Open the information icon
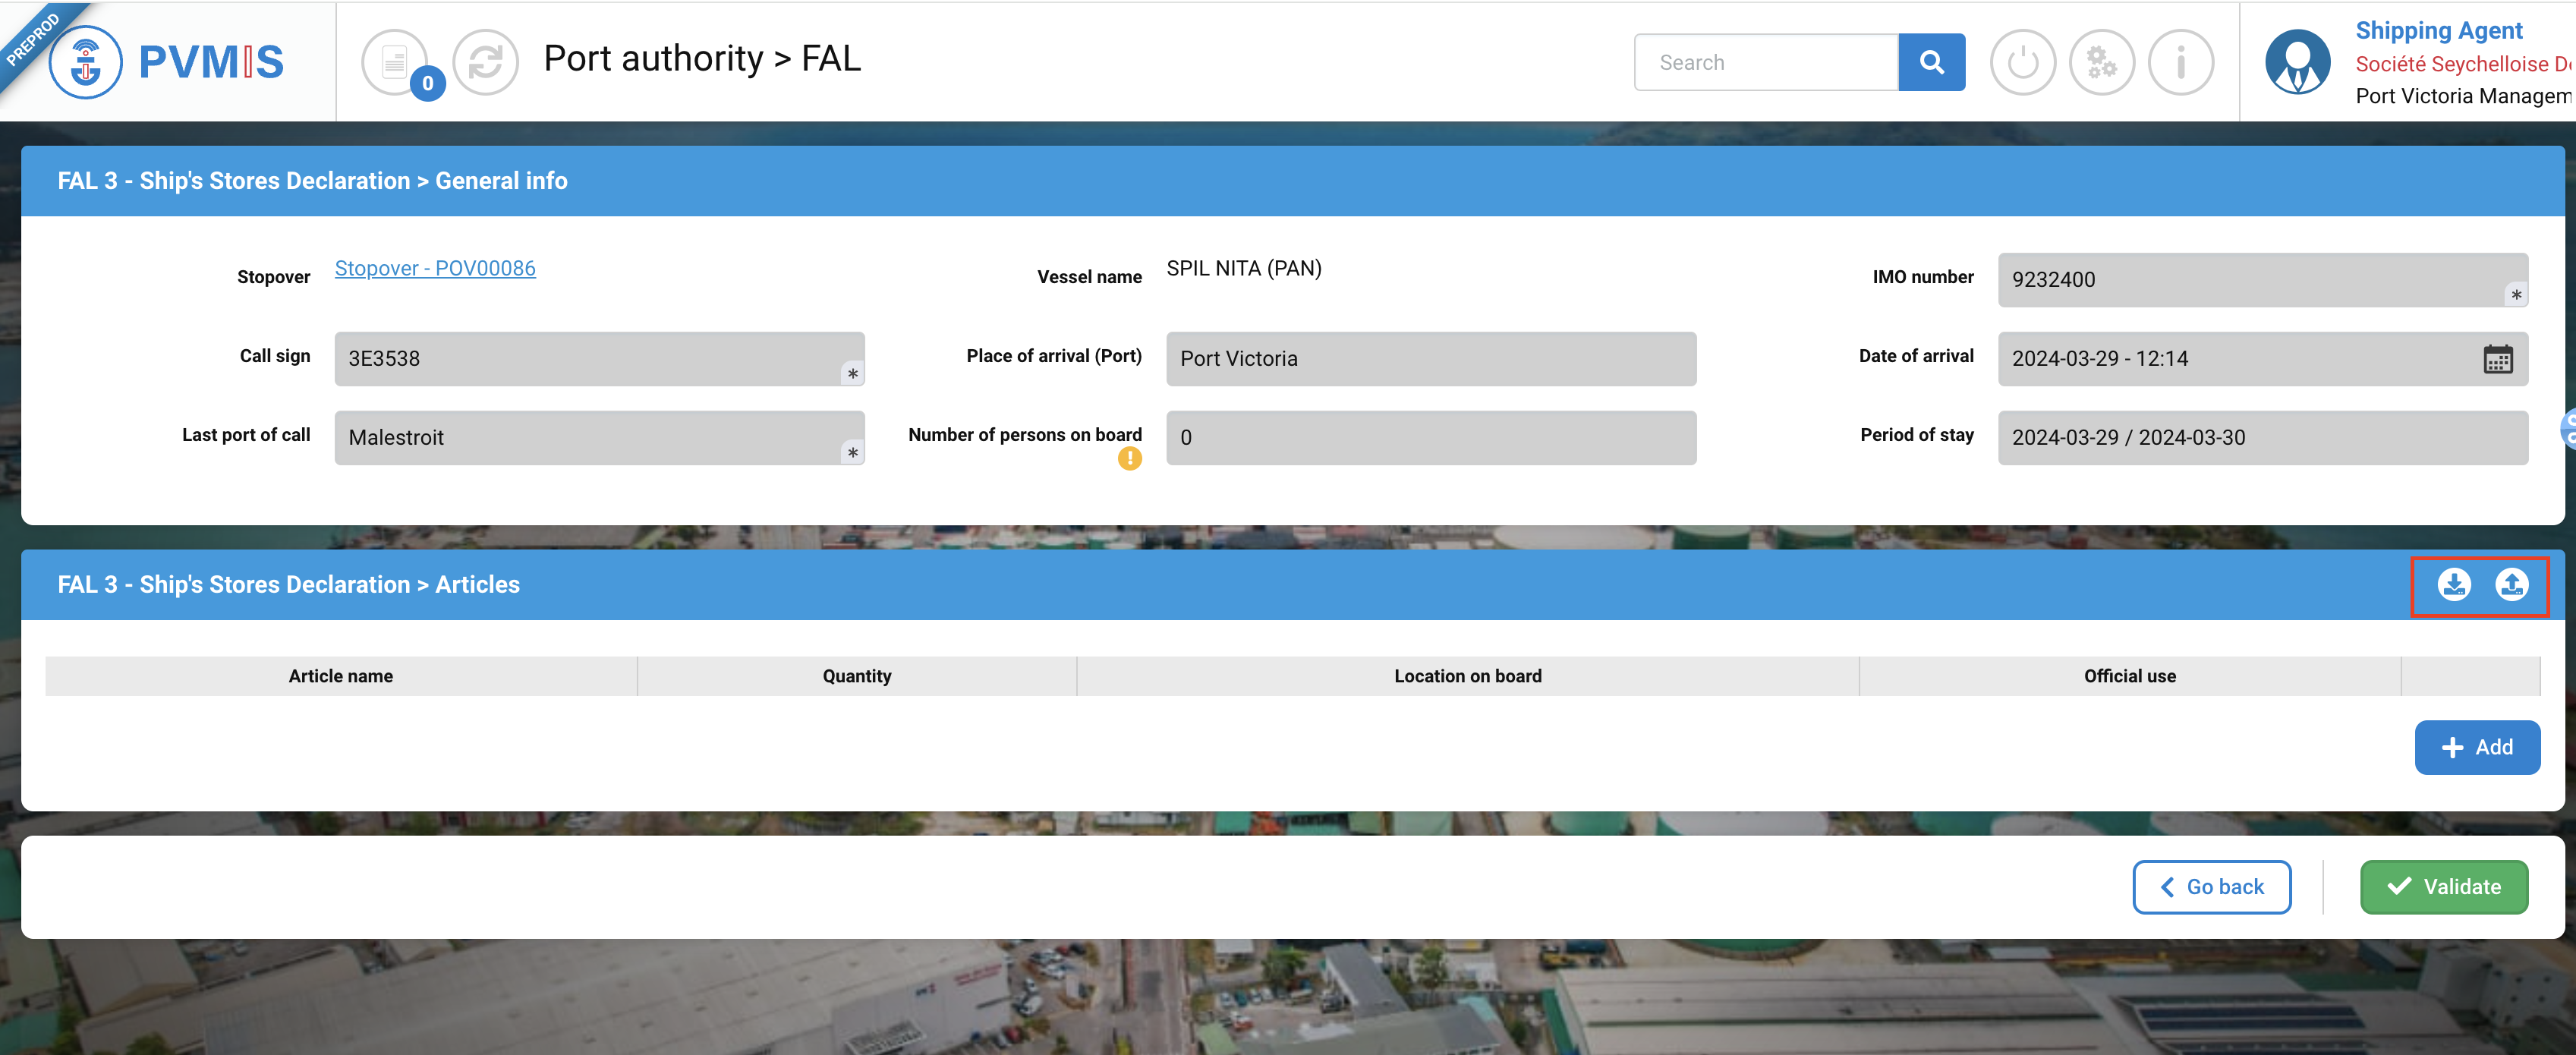Image resolution: width=2576 pixels, height=1055 pixels. 2180,62
